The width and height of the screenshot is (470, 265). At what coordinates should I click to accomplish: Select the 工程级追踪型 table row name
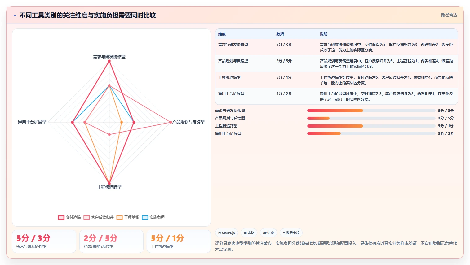tap(229, 77)
